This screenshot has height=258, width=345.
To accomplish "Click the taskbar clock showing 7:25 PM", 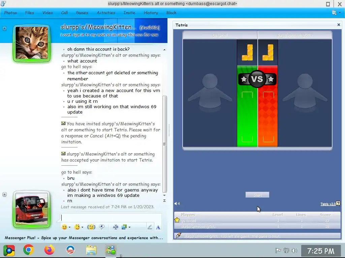I will [321, 251].
